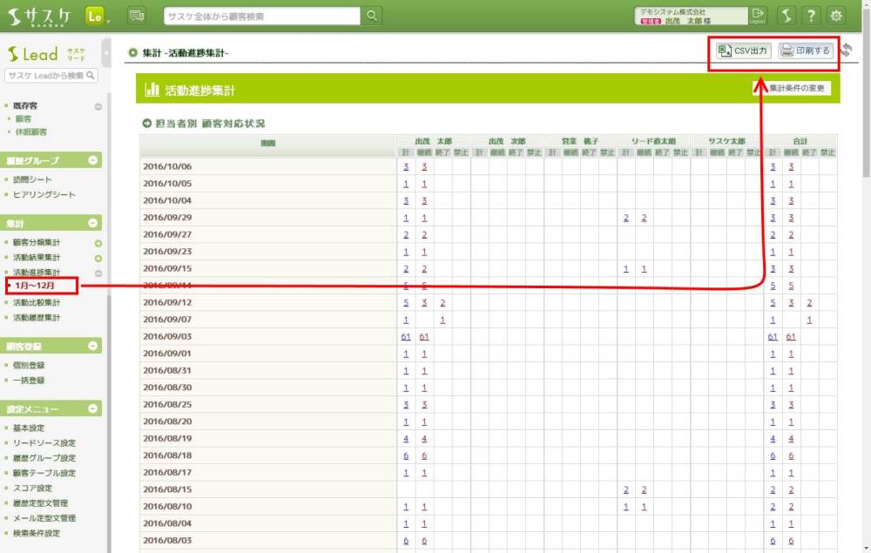This screenshot has width=871, height=553.
Task: Click the sidebar collapse handle
Action: point(106,54)
